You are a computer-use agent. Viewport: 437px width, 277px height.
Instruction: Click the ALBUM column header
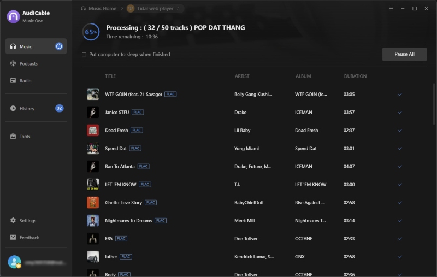coord(303,76)
